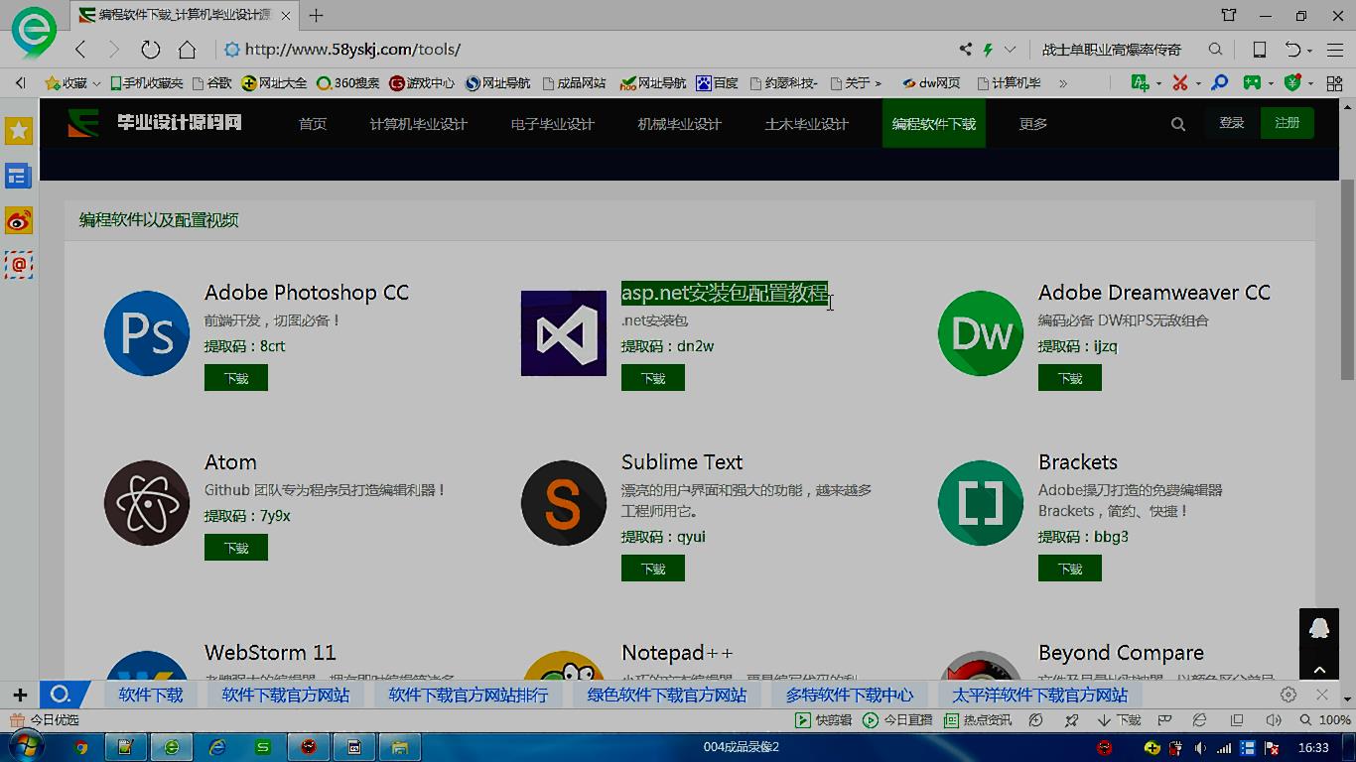The height and width of the screenshot is (762, 1356).
Task: Click the 毕业设计源码网 site logo
Action: click(x=155, y=123)
